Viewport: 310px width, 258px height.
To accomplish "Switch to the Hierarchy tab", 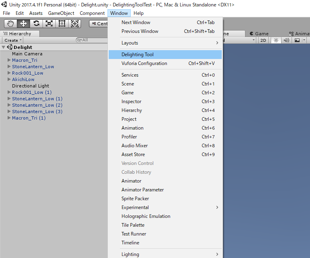I will click(20, 34).
